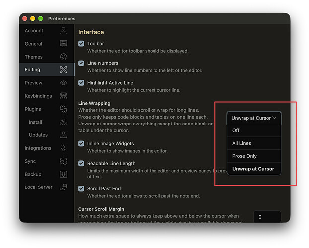Screen dimensions: 309x248
Task: Click the Line Wrapping label
Action: (94, 103)
